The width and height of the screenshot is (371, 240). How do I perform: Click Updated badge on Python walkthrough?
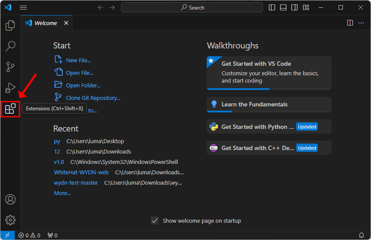pyautogui.click(x=307, y=127)
